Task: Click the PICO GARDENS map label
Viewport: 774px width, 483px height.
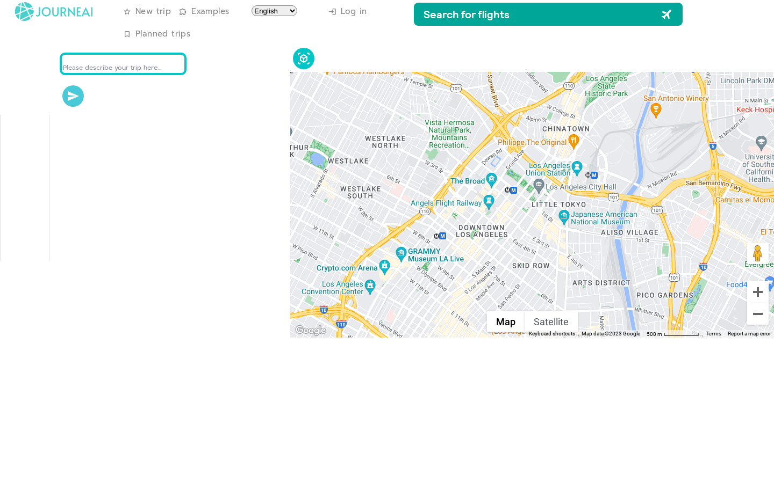Action: pos(665,295)
